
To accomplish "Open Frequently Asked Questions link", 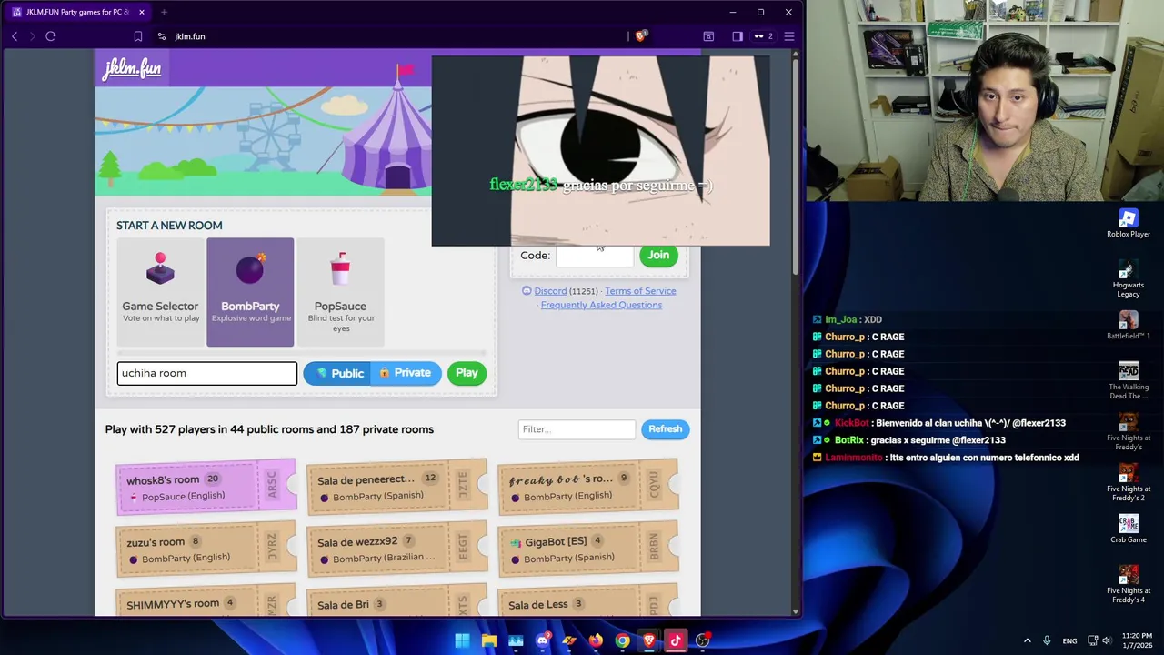I will tap(601, 305).
